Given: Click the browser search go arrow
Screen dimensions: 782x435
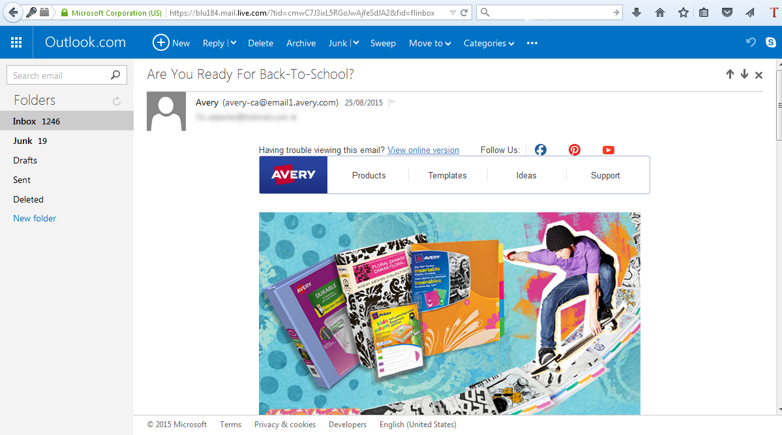Looking at the screenshot, I should (616, 12).
